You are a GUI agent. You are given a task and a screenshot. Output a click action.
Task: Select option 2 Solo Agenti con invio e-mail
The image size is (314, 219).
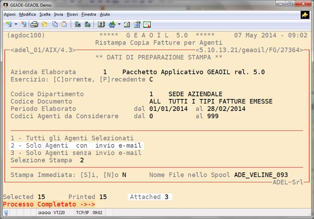point(76,146)
